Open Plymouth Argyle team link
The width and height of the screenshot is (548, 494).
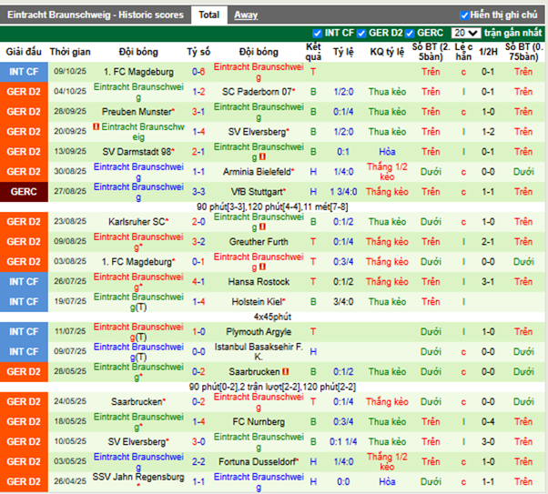[x=259, y=332]
